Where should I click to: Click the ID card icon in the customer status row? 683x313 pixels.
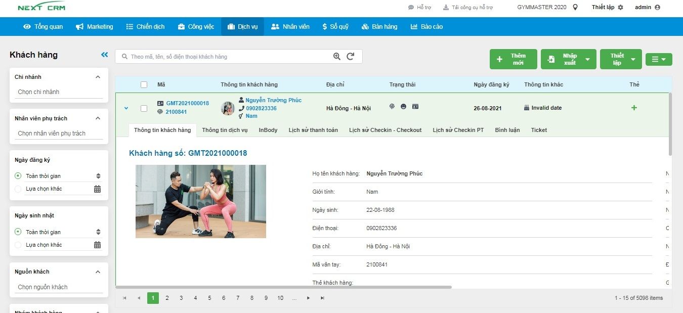[415, 107]
